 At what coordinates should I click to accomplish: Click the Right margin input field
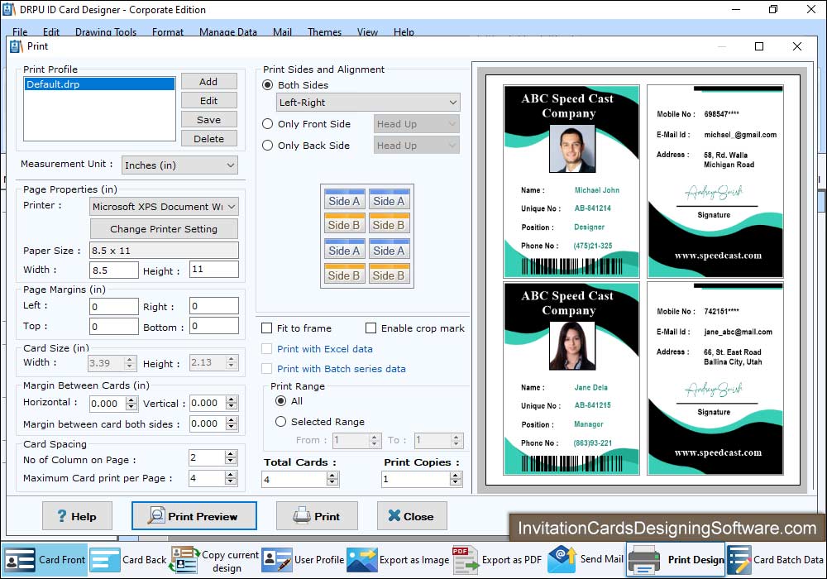point(214,306)
